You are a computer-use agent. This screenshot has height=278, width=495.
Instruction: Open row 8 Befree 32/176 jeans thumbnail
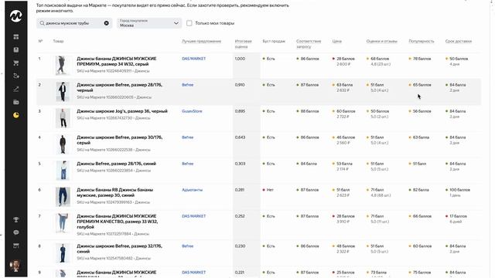pyautogui.click(x=63, y=253)
